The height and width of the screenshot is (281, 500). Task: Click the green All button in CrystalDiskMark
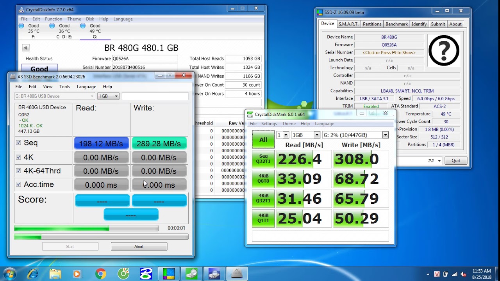click(263, 140)
